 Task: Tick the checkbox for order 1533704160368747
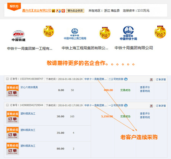point(7,79)
